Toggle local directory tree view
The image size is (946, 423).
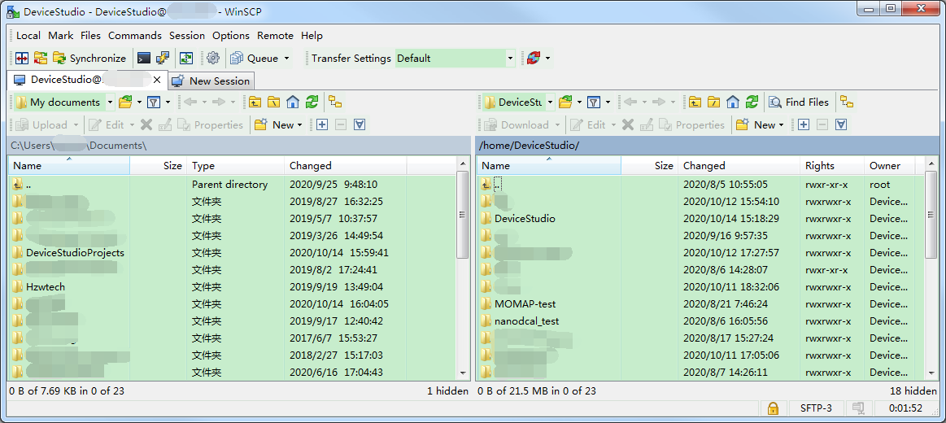335,102
